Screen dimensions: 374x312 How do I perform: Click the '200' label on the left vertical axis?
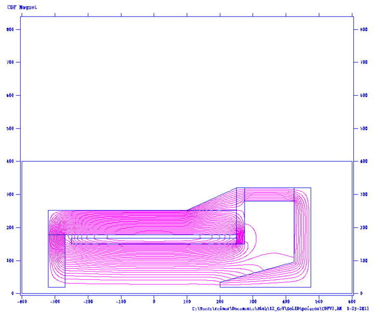click(10, 227)
